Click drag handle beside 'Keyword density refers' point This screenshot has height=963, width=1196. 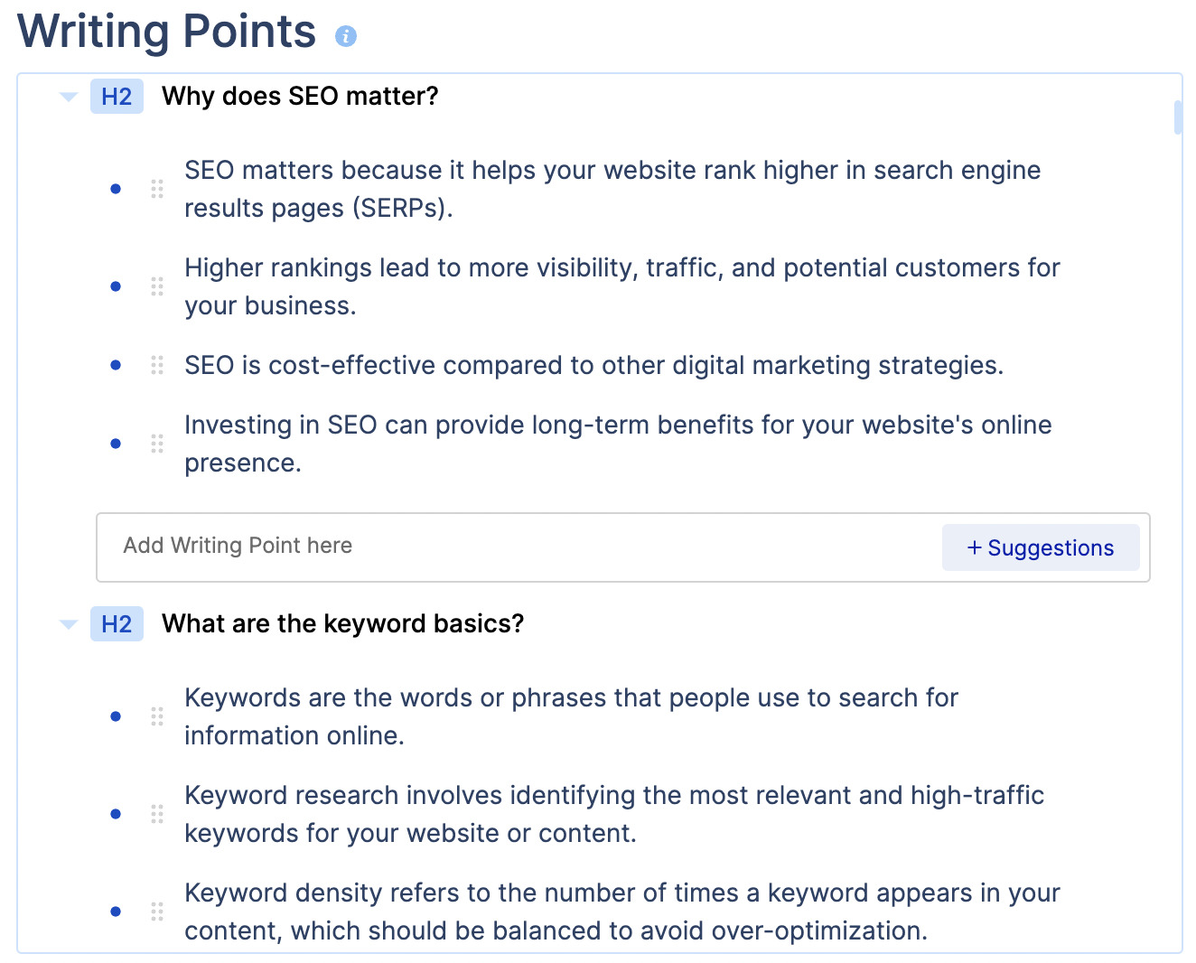tap(157, 912)
